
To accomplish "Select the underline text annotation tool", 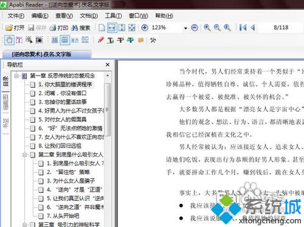I will click(x=111, y=40).
